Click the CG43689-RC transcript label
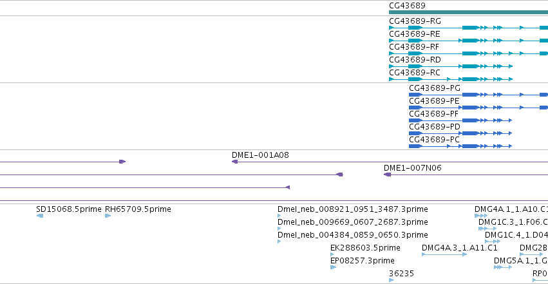 (415, 73)
